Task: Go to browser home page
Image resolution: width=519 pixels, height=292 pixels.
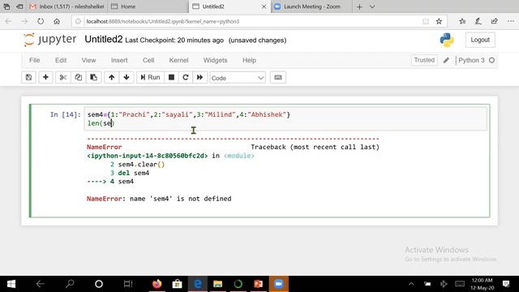Action: 57,22
